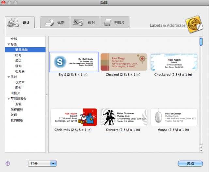Open the 打开 dropdown menu
This screenshot has width=209, height=172.
[42, 164]
